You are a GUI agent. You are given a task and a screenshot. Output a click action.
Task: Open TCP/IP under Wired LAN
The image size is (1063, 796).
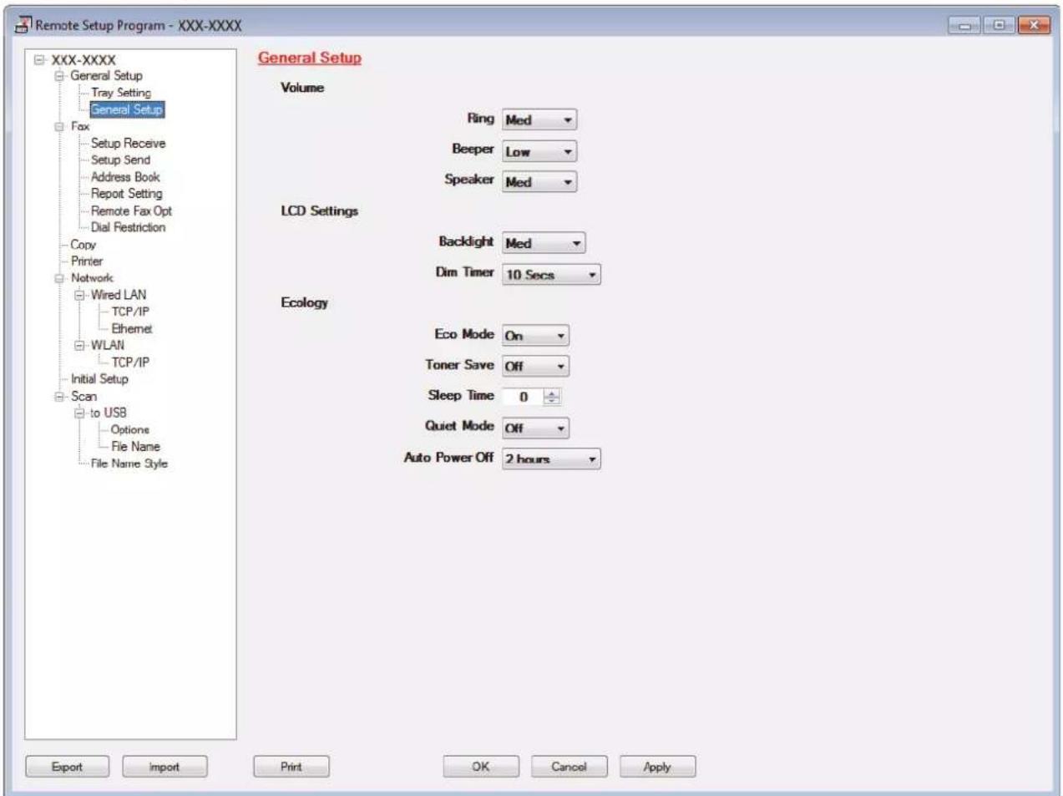tap(130, 312)
